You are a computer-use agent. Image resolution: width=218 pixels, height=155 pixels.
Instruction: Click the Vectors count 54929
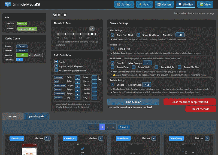22,51
